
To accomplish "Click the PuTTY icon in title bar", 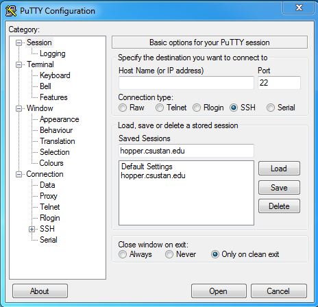I will pos(11,11).
